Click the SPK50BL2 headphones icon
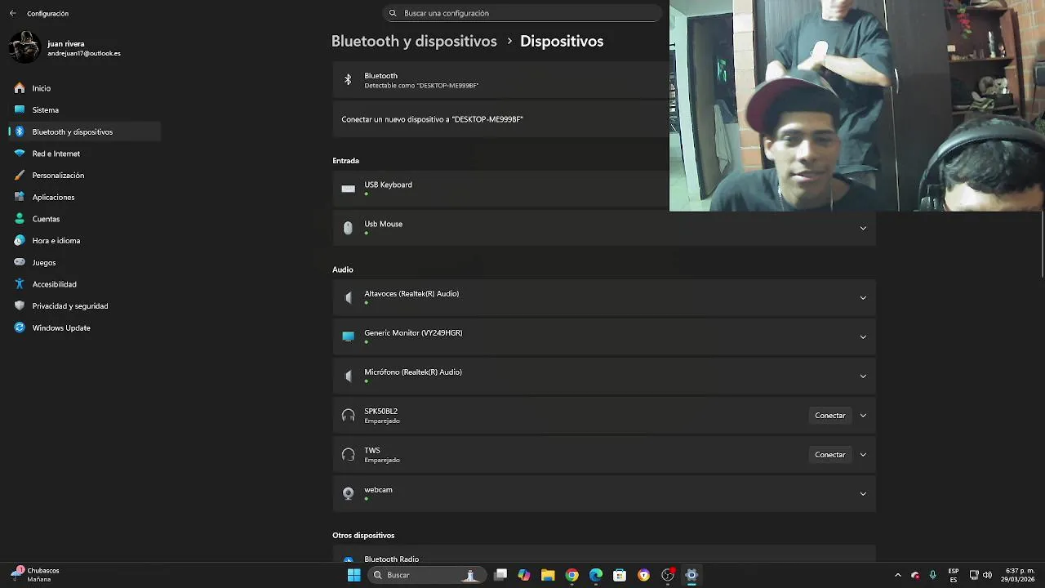Viewport: 1045px width, 588px height. [349, 416]
